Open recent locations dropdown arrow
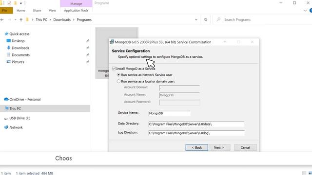Image resolution: width=312 pixels, height=175 pixels. point(15,19)
